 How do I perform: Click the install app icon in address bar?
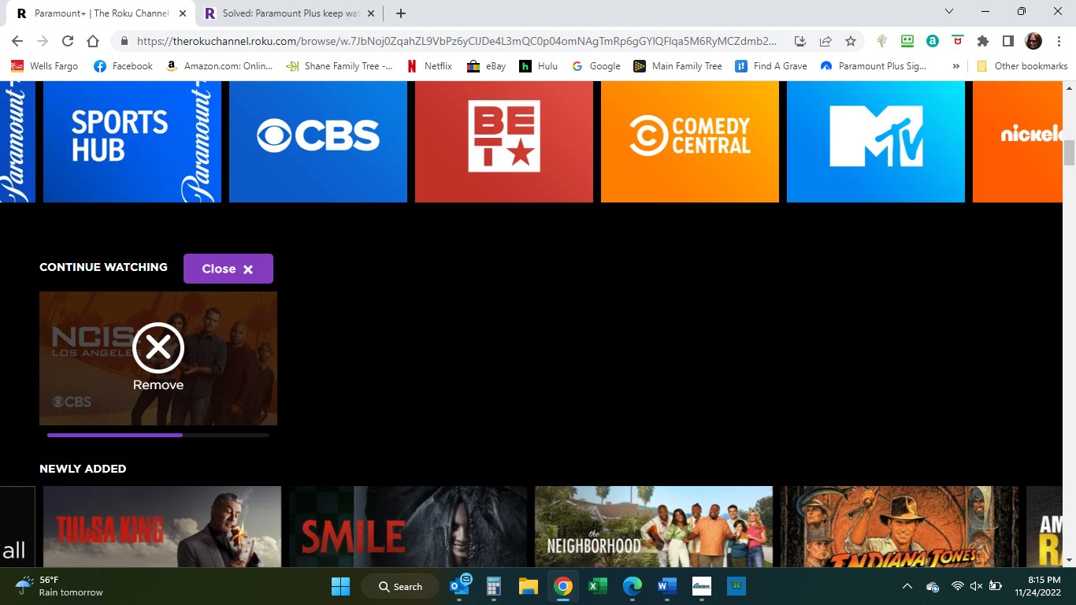coord(800,41)
